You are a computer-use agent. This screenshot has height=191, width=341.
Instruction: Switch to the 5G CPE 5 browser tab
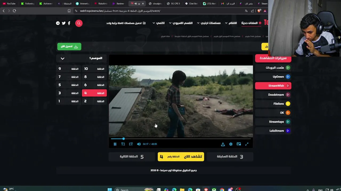coord(173,4)
